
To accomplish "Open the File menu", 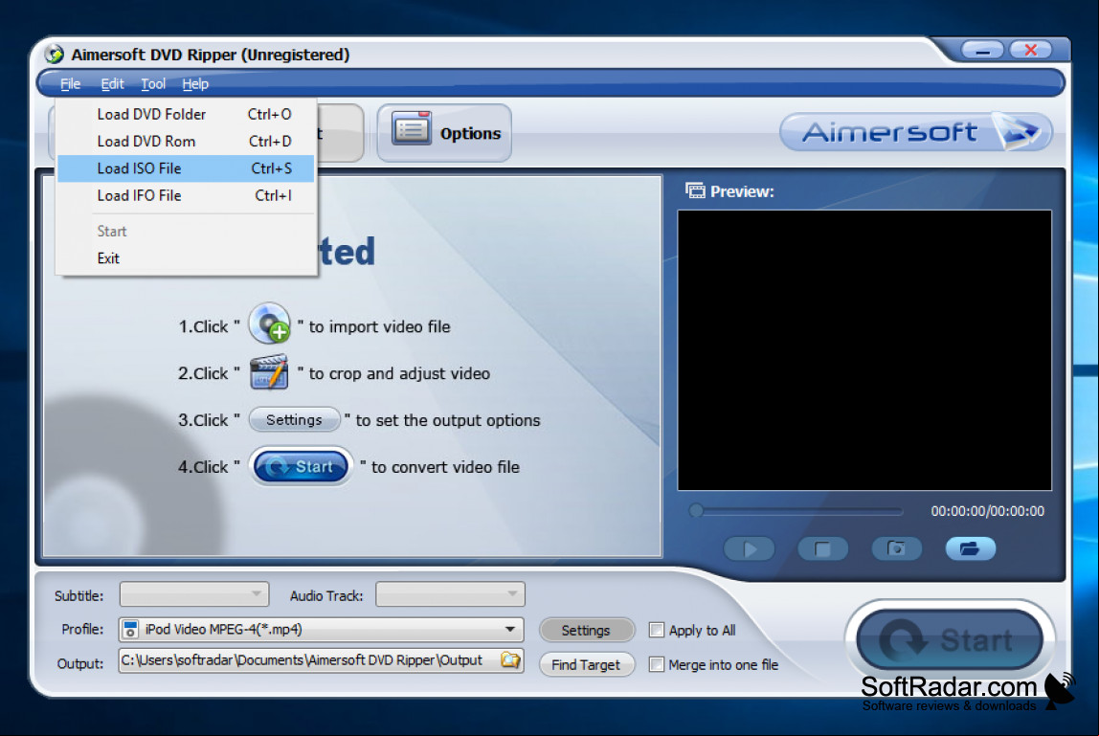I will tap(70, 84).
